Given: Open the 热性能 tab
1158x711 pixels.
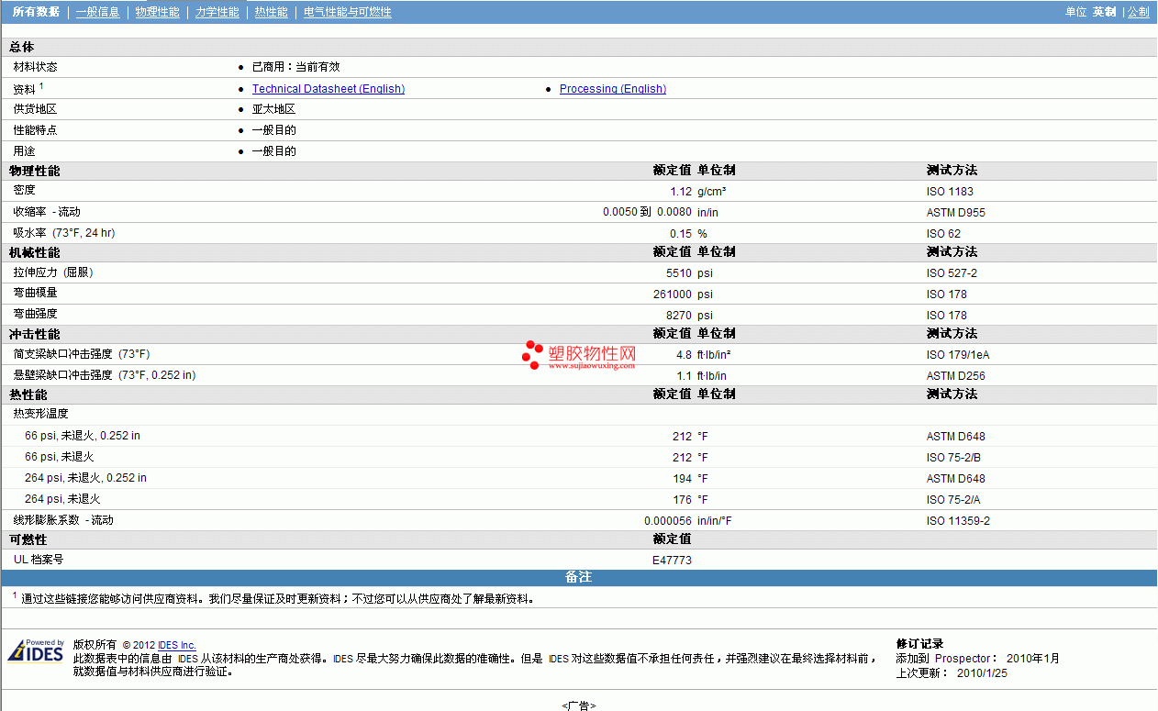Looking at the screenshot, I should [271, 12].
